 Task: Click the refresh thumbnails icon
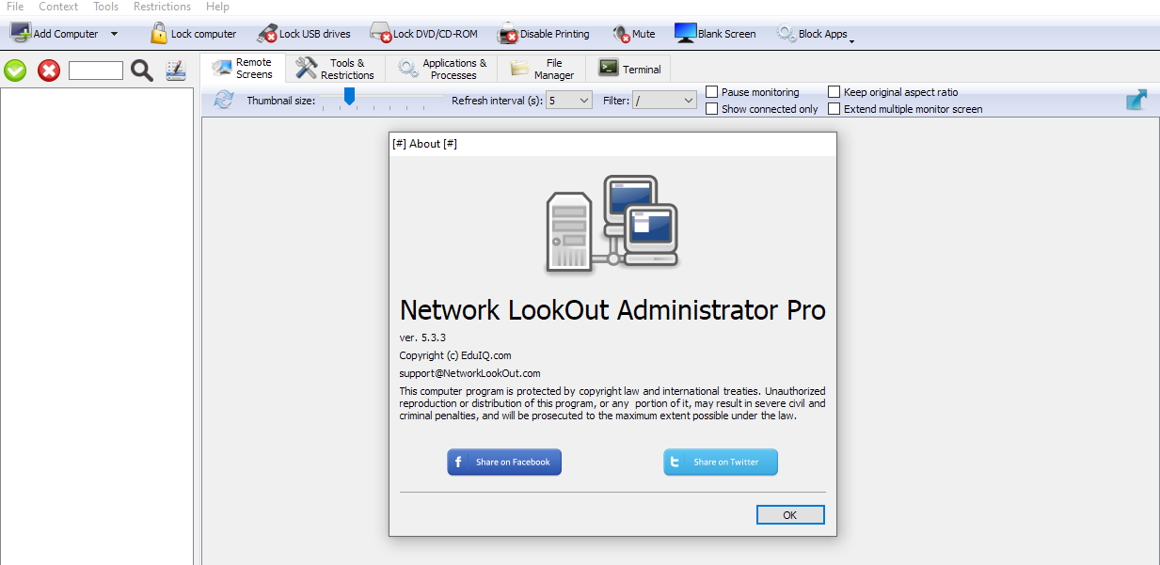click(223, 100)
